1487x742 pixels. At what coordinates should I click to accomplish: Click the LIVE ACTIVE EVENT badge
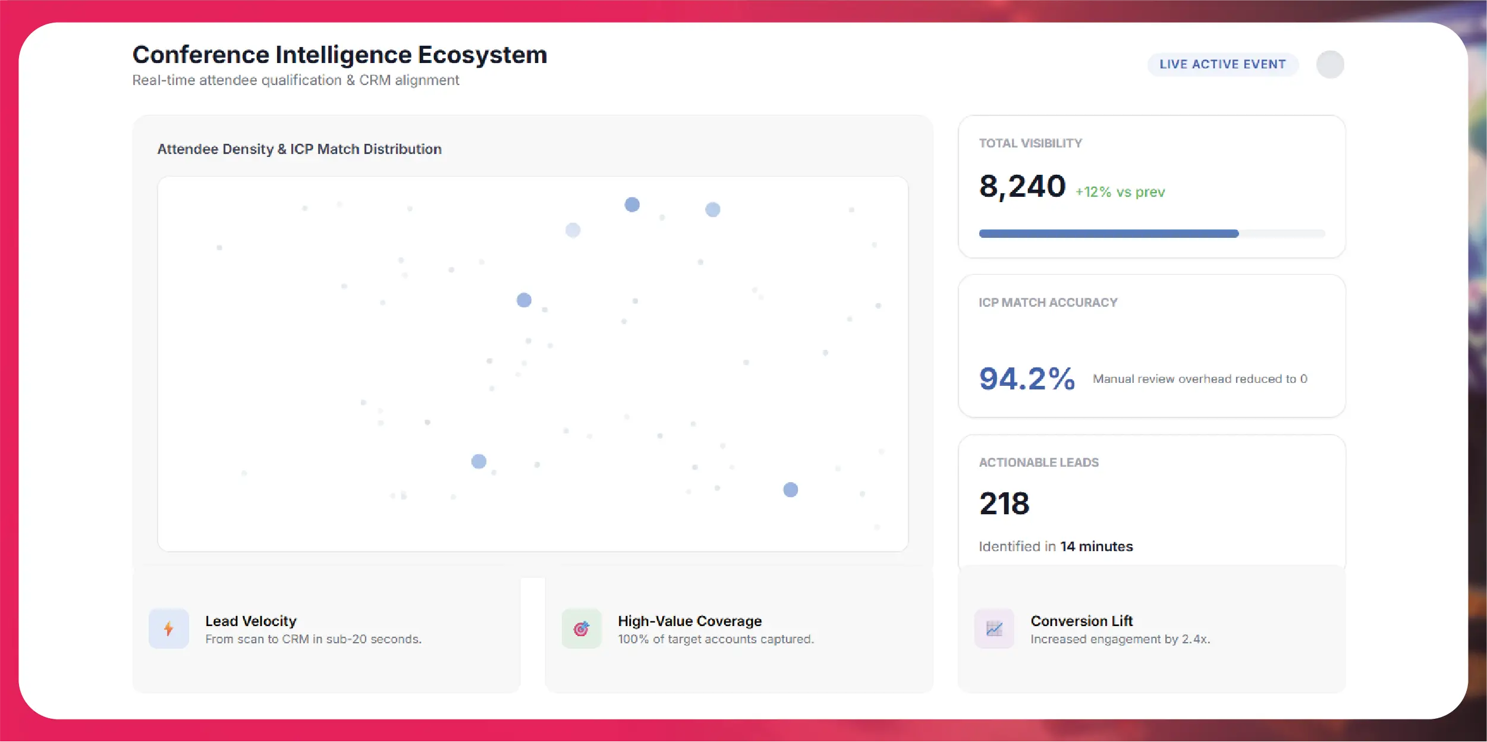point(1222,64)
